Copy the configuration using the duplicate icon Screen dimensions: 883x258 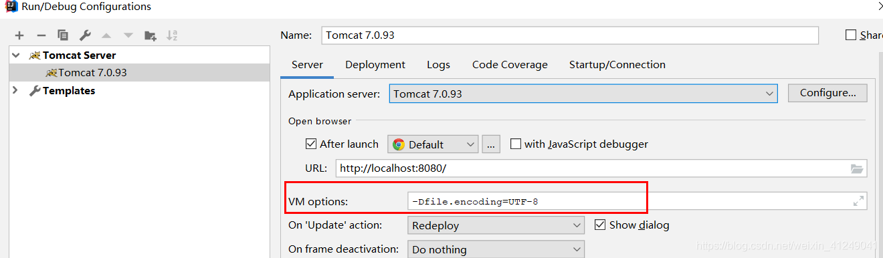coord(63,35)
